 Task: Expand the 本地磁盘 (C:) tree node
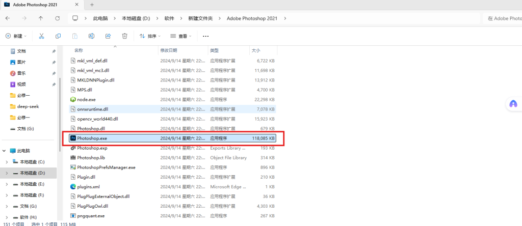click(x=7, y=162)
